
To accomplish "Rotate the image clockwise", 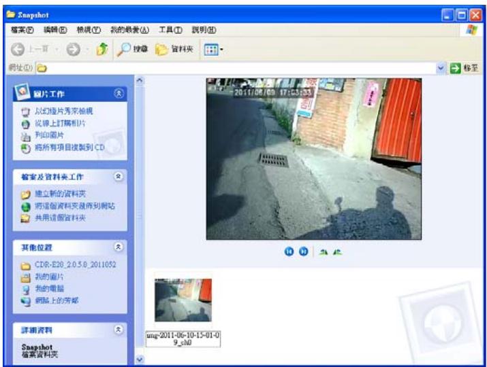I will click(324, 252).
